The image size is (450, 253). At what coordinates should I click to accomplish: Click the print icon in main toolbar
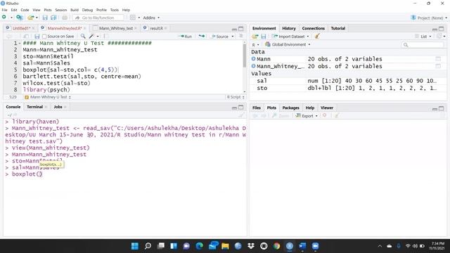65,18
